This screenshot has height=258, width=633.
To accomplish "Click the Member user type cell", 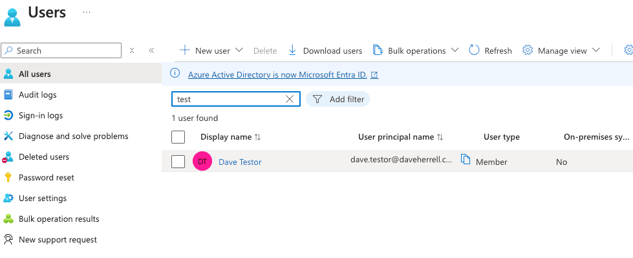I will pos(491,162).
